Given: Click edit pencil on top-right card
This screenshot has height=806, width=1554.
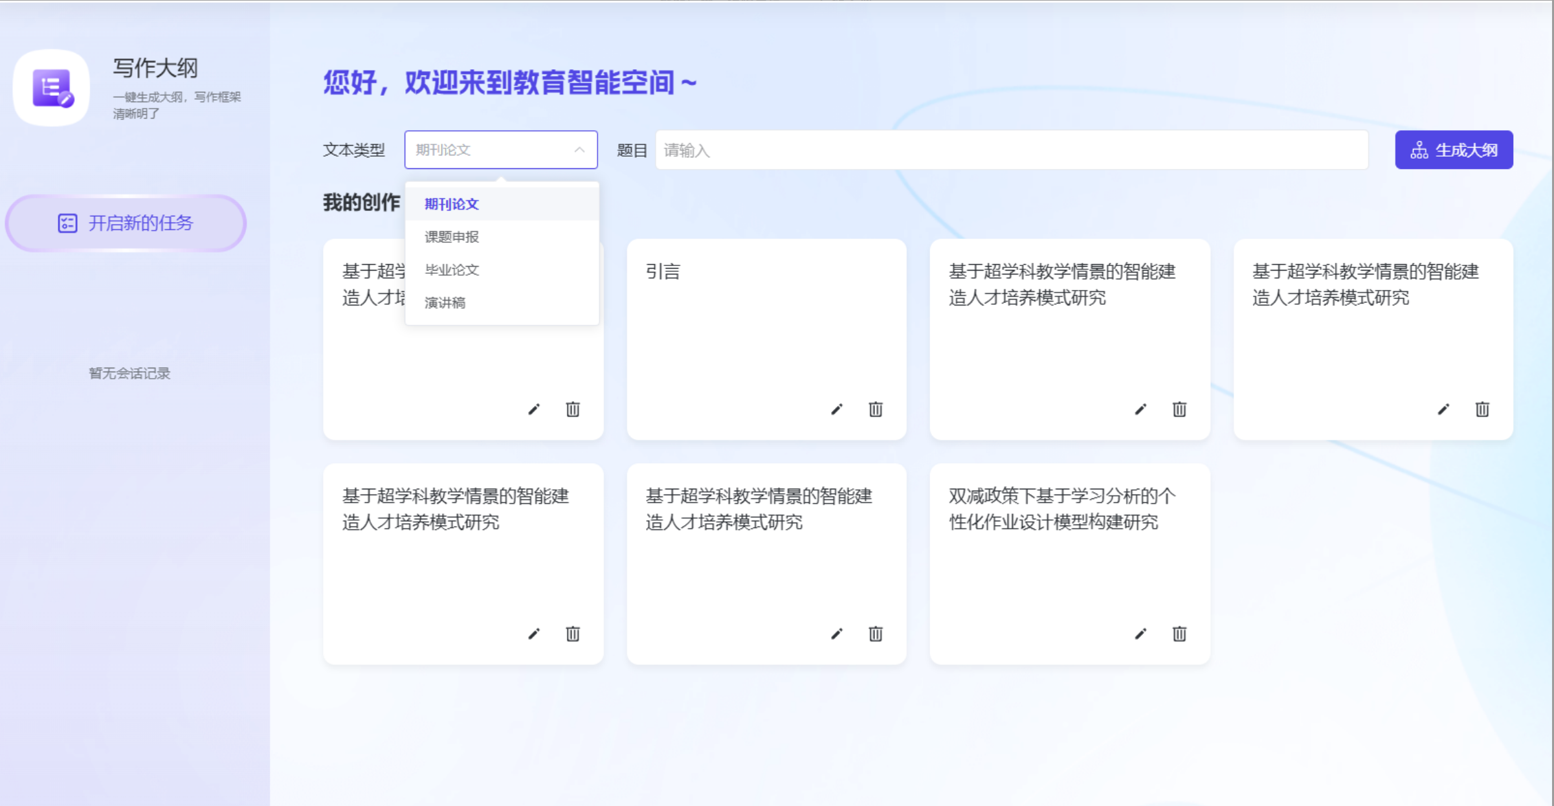Looking at the screenshot, I should (x=1443, y=409).
